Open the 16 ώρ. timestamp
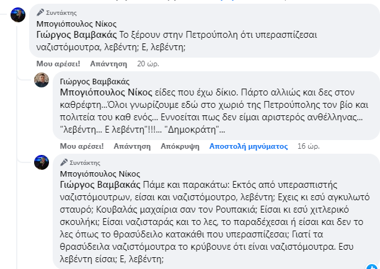This screenshot has width=380, height=269. tap(309, 146)
